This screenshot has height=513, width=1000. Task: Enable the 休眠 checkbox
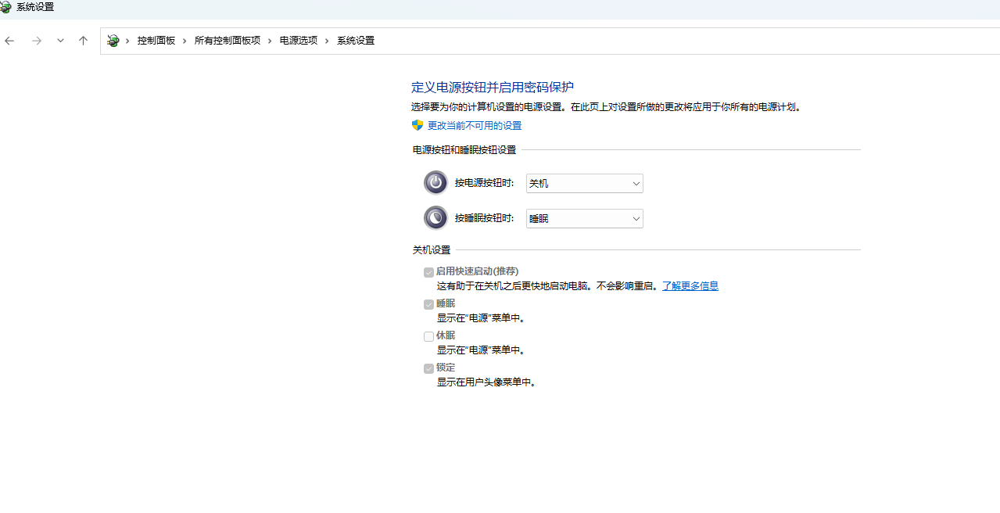(428, 336)
